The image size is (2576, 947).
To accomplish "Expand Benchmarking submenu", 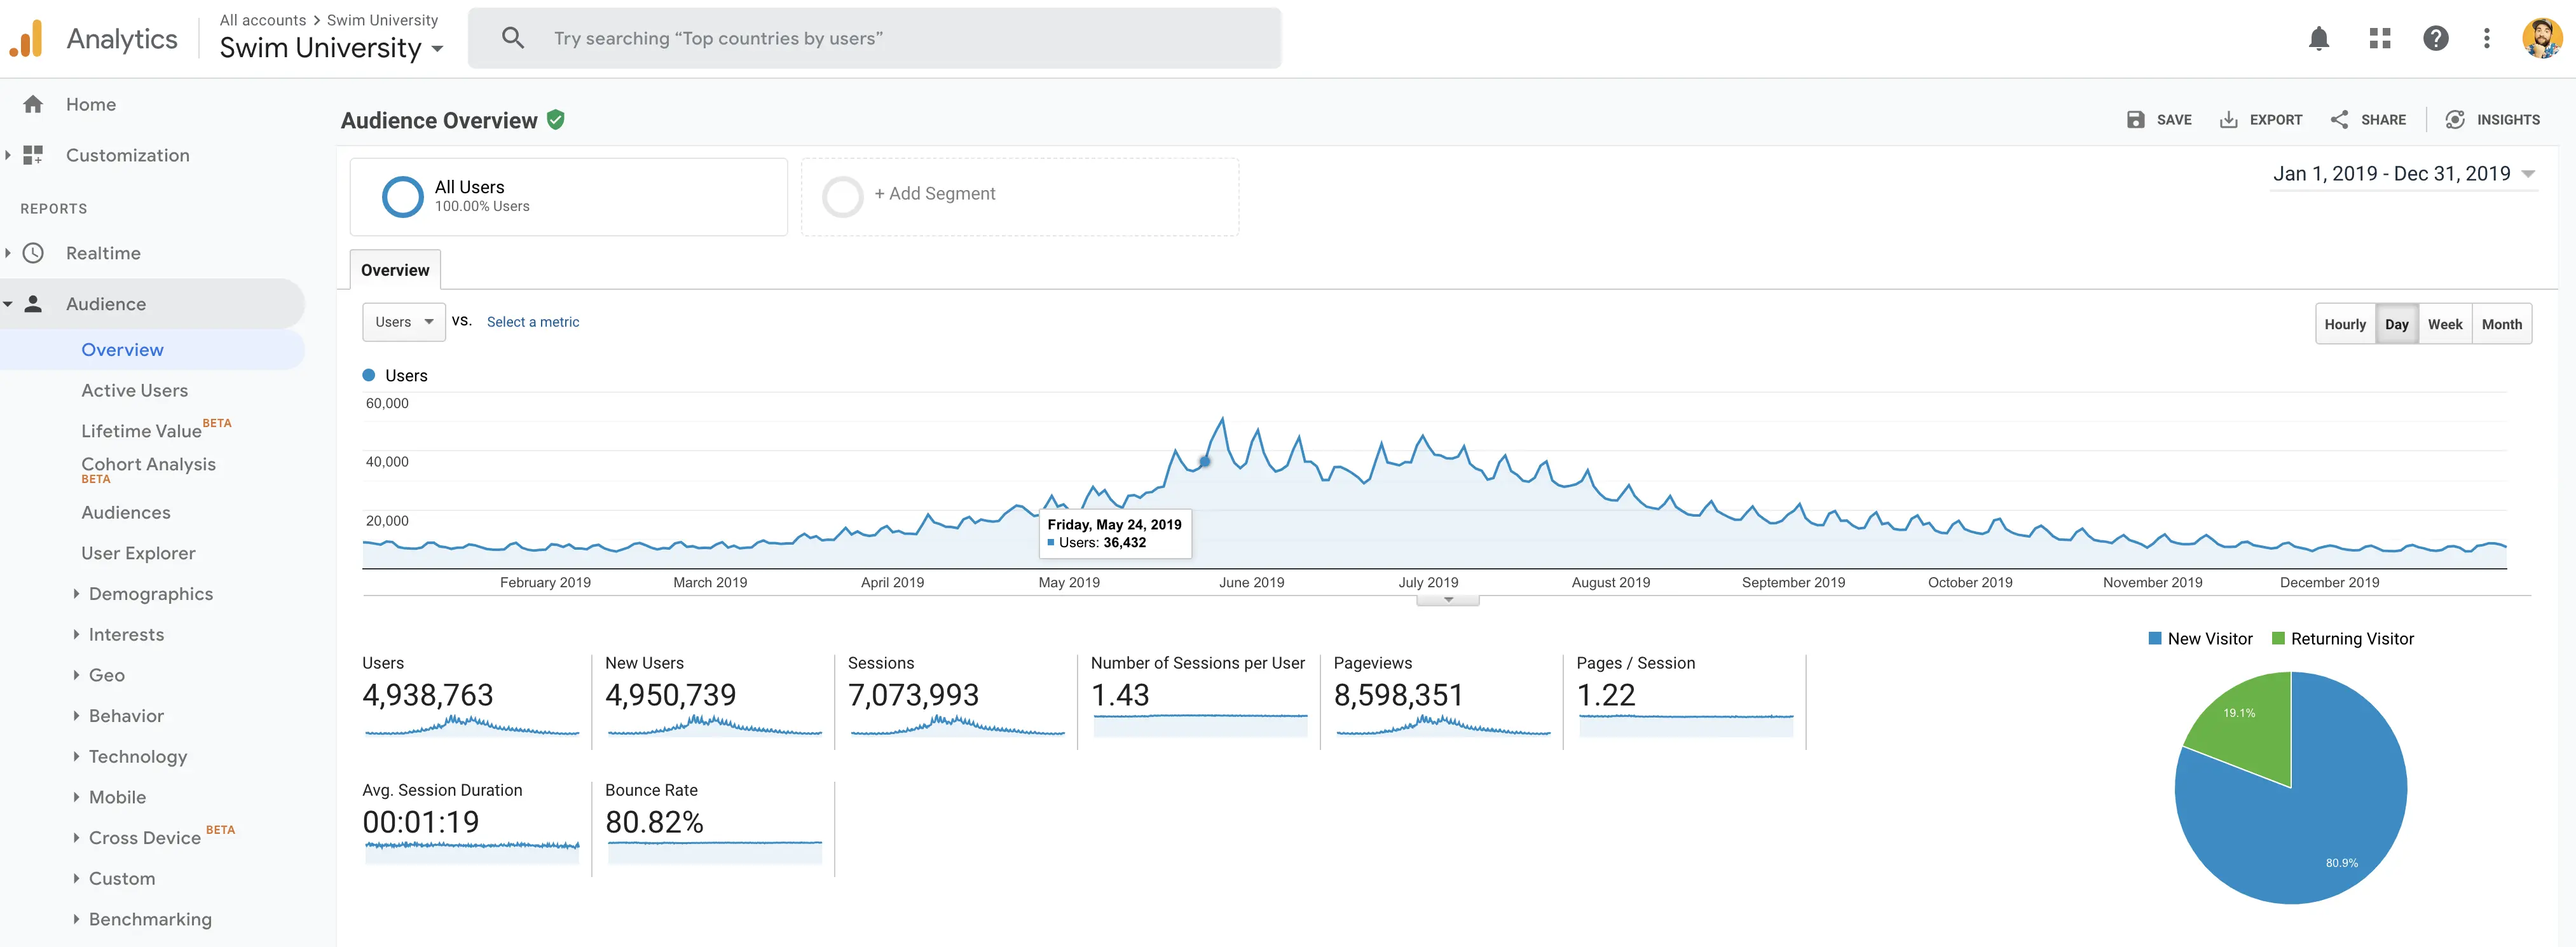I will (76, 919).
